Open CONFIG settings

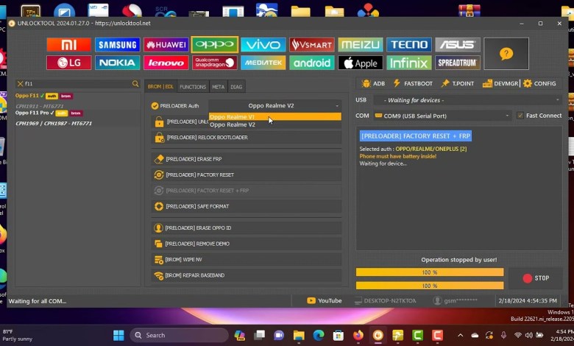point(539,83)
